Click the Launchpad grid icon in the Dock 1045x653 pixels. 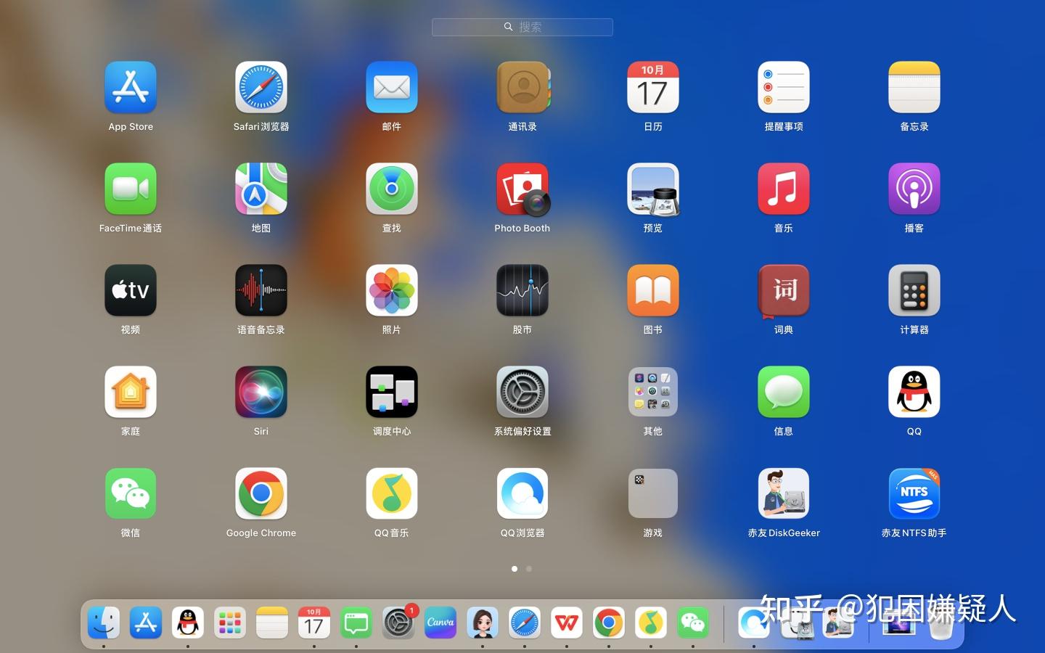pyautogui.click(x=230, y=623)
